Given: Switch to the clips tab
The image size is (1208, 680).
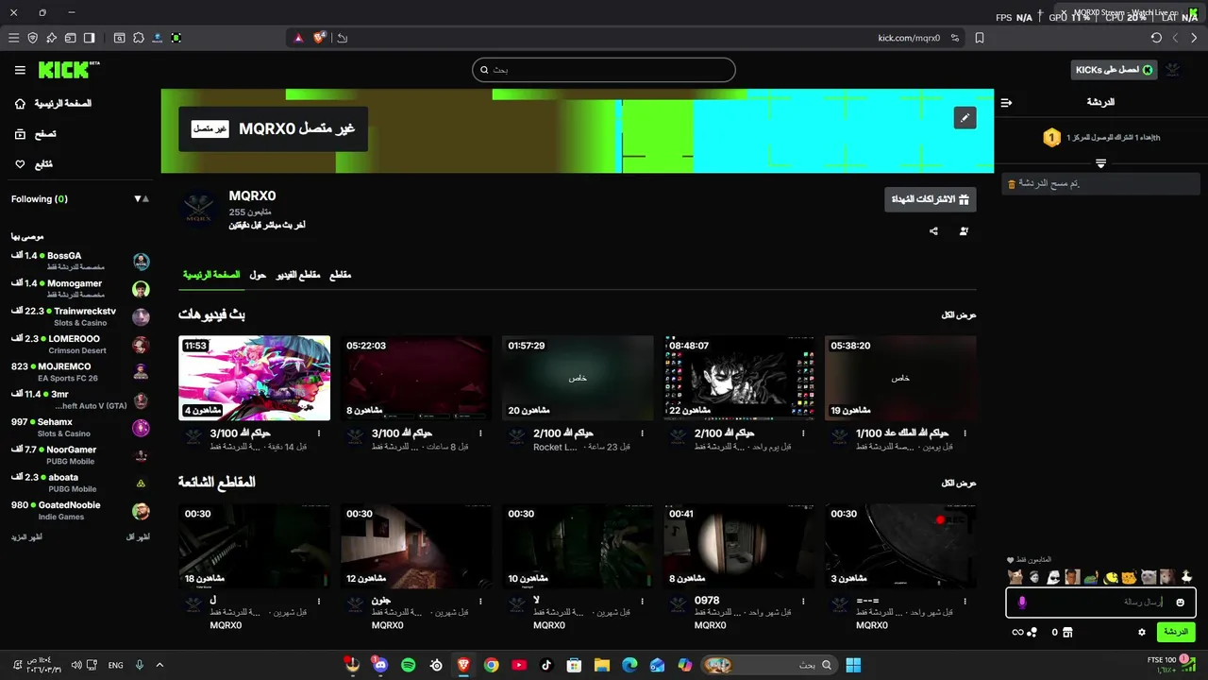Looking at the screenshot, I should tap(340, 275).
